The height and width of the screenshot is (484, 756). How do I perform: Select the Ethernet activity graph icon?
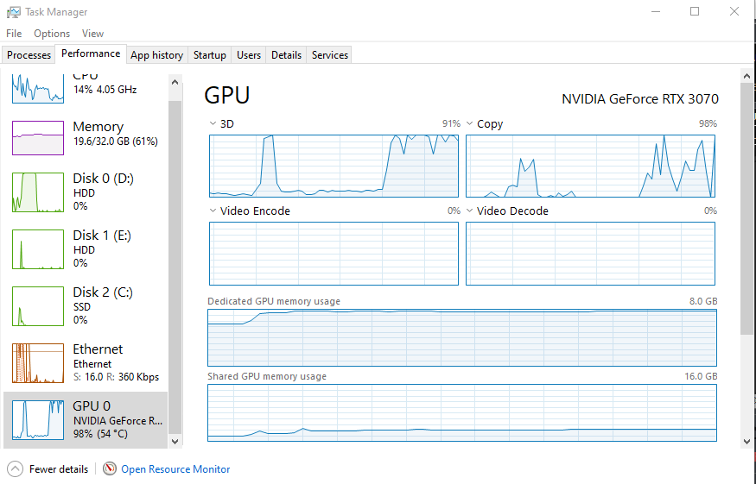point(38,363)
